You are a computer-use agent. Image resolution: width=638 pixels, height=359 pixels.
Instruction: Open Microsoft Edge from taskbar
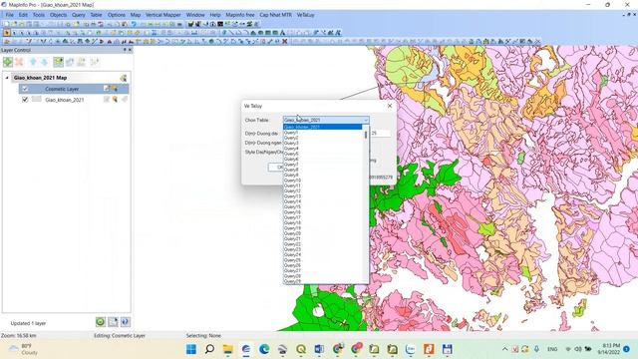pyautogui.click(x=264, y=349)
